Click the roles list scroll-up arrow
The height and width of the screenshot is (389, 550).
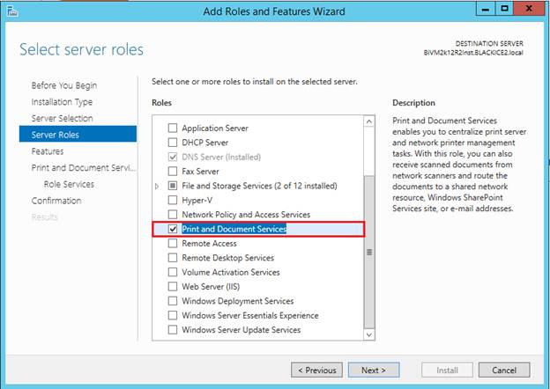coord(369,121)
